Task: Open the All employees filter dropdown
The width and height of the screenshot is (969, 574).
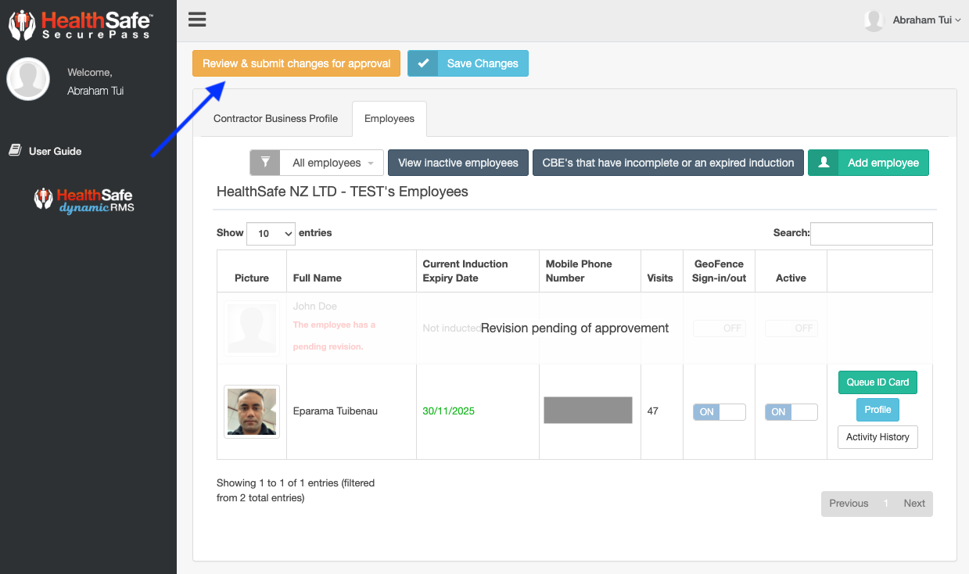Action: [x=330, y=163]
